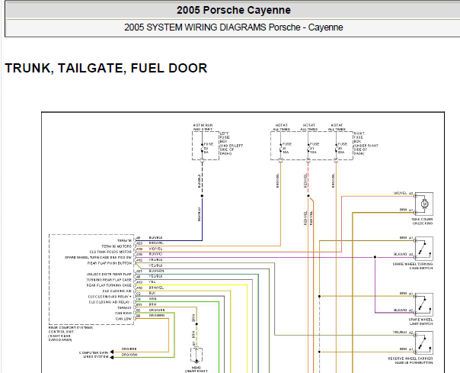The image size is (460, 373).
Task: Click the 2005 Porsche Cayenne title
Action: click(234, 10)
